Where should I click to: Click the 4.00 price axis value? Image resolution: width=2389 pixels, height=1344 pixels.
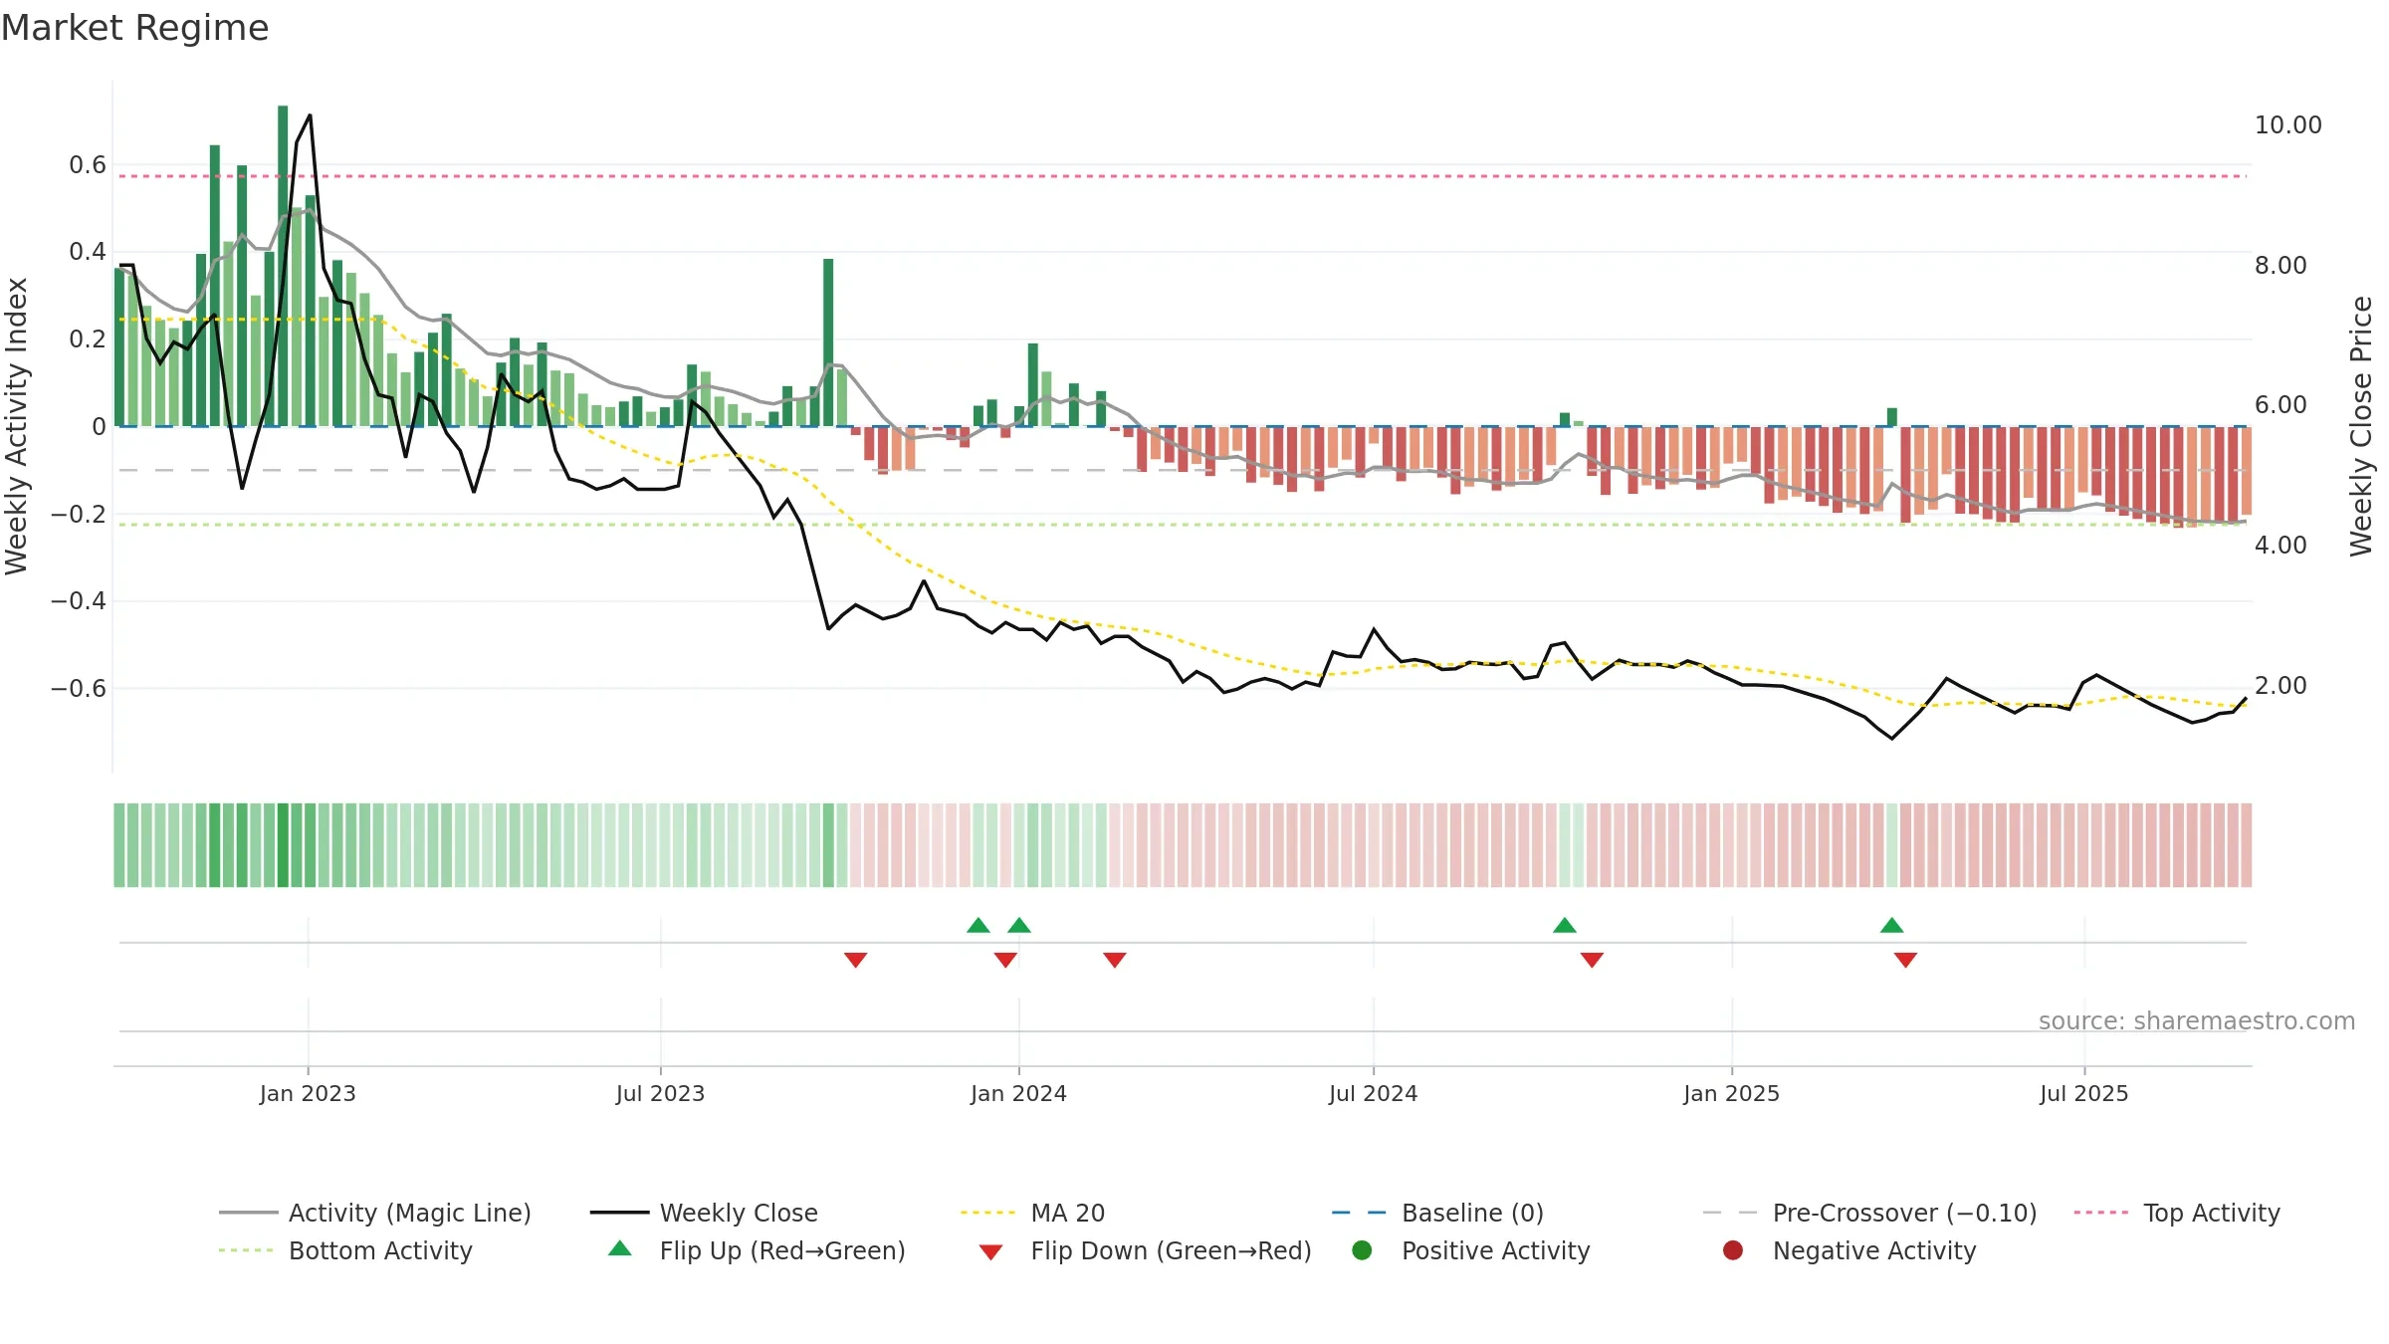click(x=2280, y=546)
